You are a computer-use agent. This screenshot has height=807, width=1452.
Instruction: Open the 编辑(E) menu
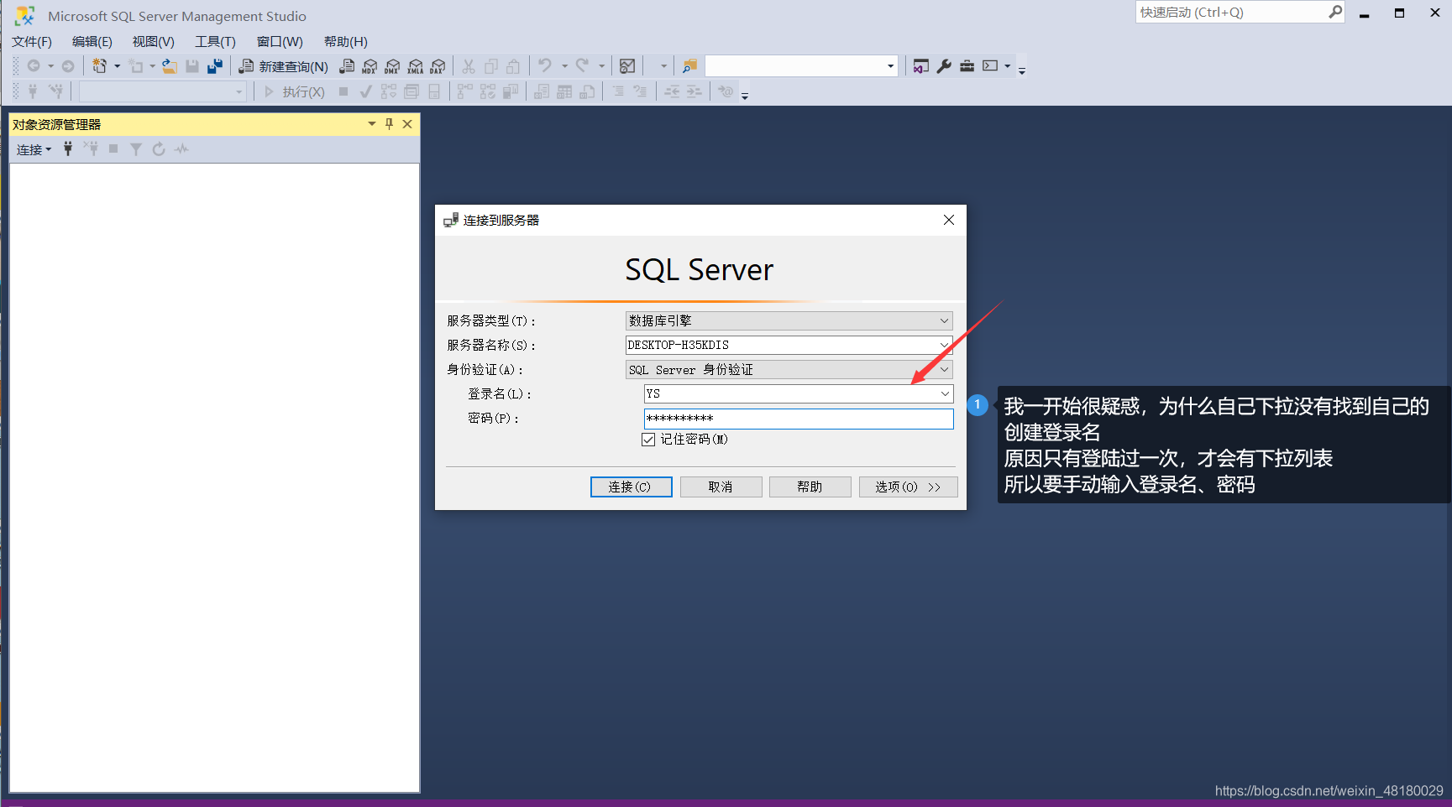tap(92, 42)
